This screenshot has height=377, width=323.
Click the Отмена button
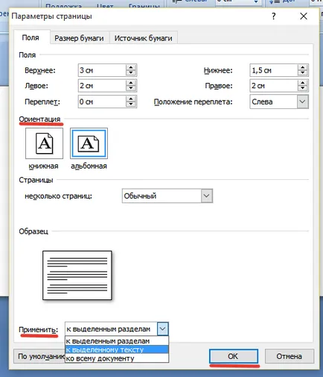(290, 356)
